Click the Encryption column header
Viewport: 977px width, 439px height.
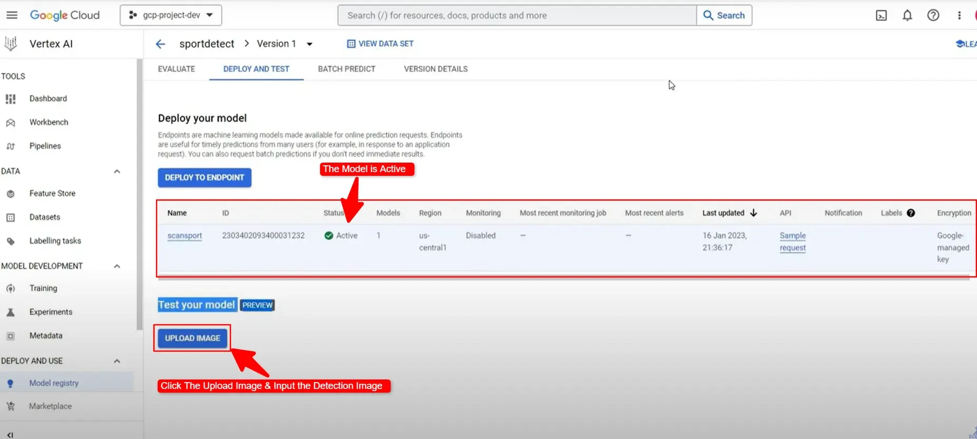(954, 213)
